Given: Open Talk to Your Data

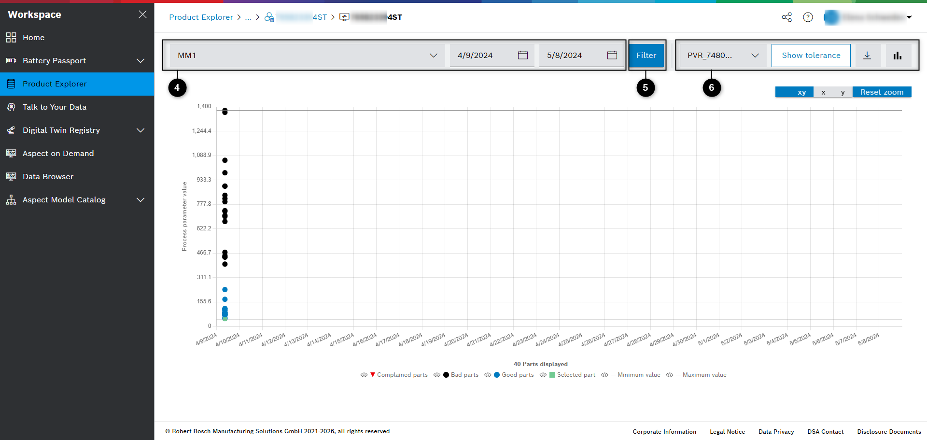Looking at the screenshot, I should click(x=77, y=107).
